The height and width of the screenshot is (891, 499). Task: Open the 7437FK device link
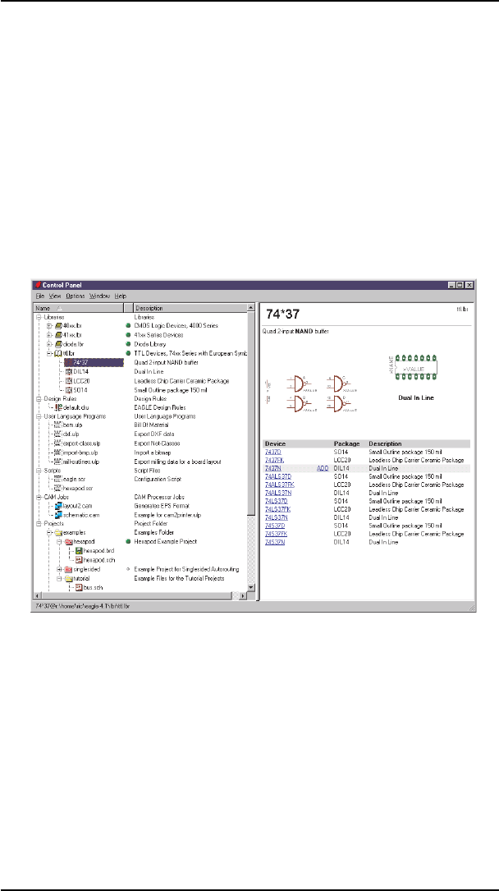point(275,460)
